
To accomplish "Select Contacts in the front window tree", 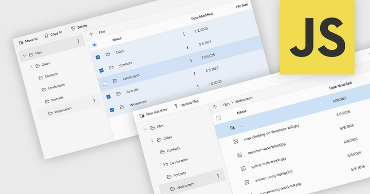I will [174, 149].
